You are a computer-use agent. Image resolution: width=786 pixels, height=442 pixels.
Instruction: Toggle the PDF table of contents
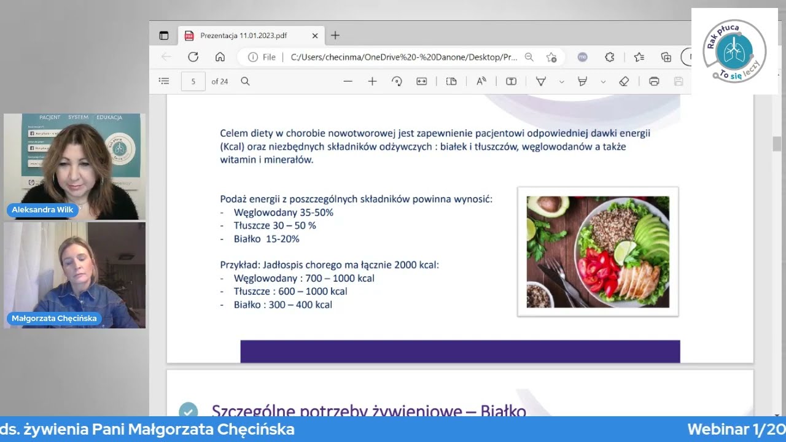coord(164,81)
